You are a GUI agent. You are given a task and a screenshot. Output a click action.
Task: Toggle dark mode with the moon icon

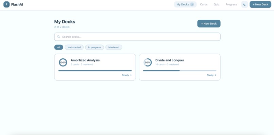244,4
